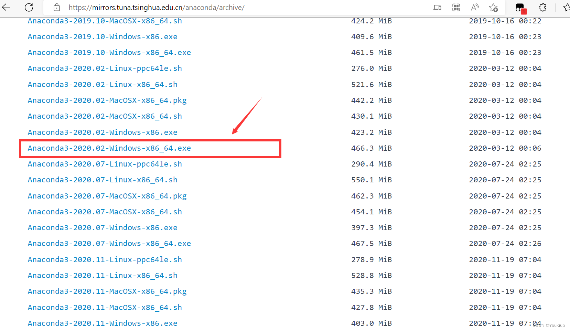
Task: Select date 2020-03-12 00:06
Action: pos(505,148)
